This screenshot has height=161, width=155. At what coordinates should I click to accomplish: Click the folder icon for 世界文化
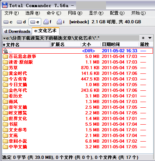(5, 119)
